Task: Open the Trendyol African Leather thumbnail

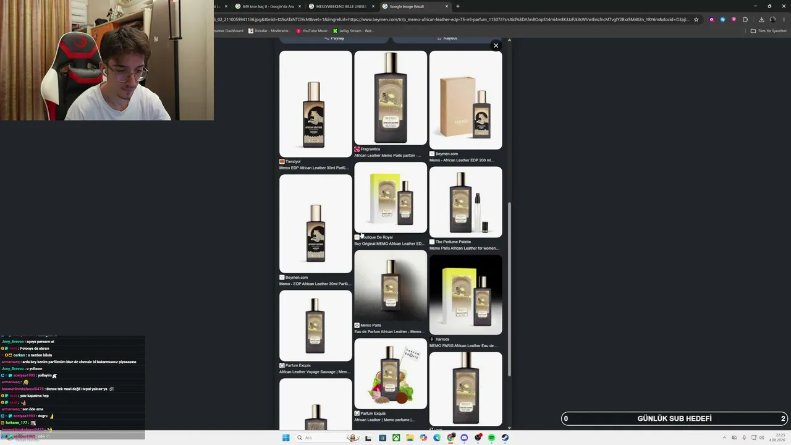Action: pyautogui.click(x=316, y=104)
